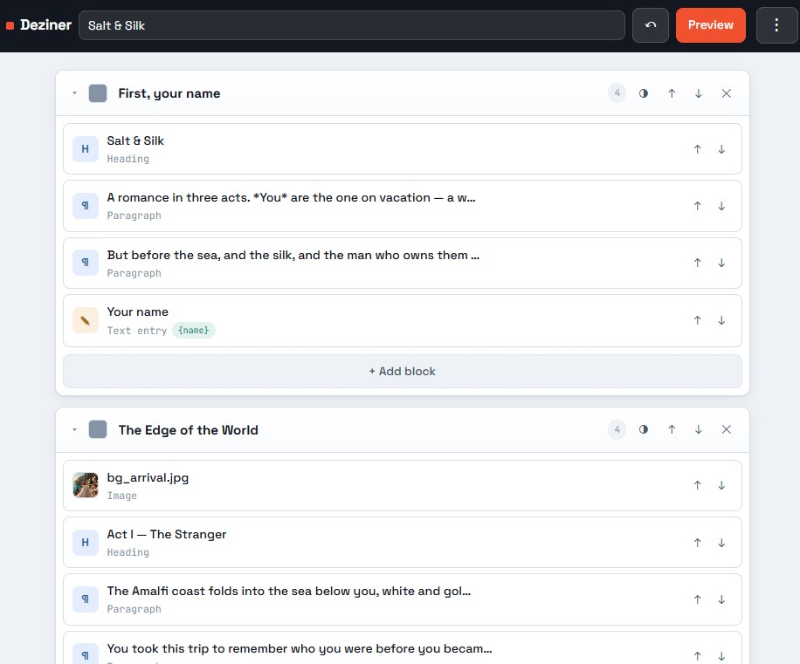Click the H icon of Act I heading
Viewport: 800px width, 664px height.
86,542
